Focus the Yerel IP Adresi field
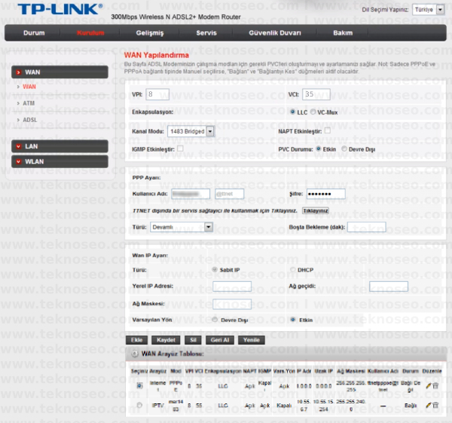This screenshot has height=423, width=452. pos(232,287)
